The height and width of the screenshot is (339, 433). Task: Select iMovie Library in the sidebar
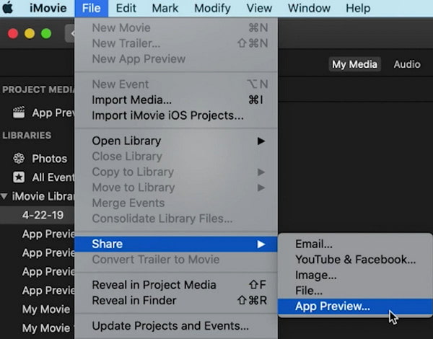(x=43, y=196)
